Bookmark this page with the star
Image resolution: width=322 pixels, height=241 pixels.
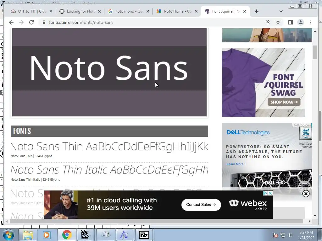click(x=278, y=22)
